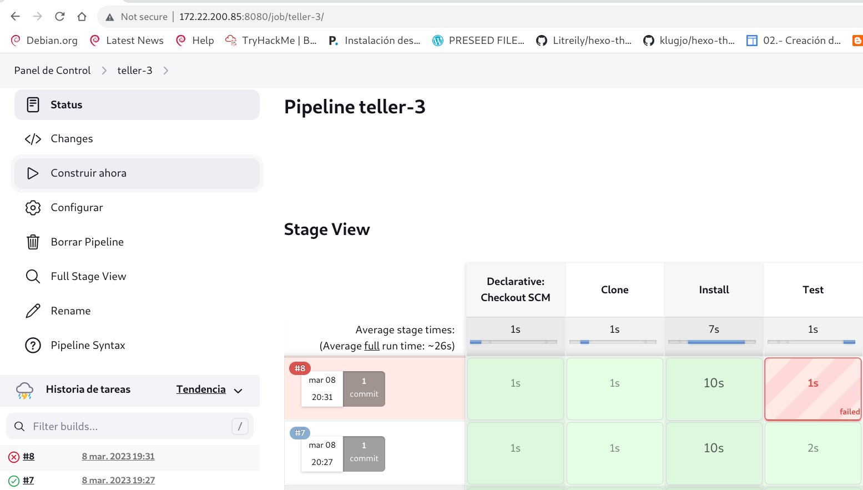Expand the Panel de Control breadcrumb chevron
The width and height of the screenshot is (863, 490).
pos(104,71)
